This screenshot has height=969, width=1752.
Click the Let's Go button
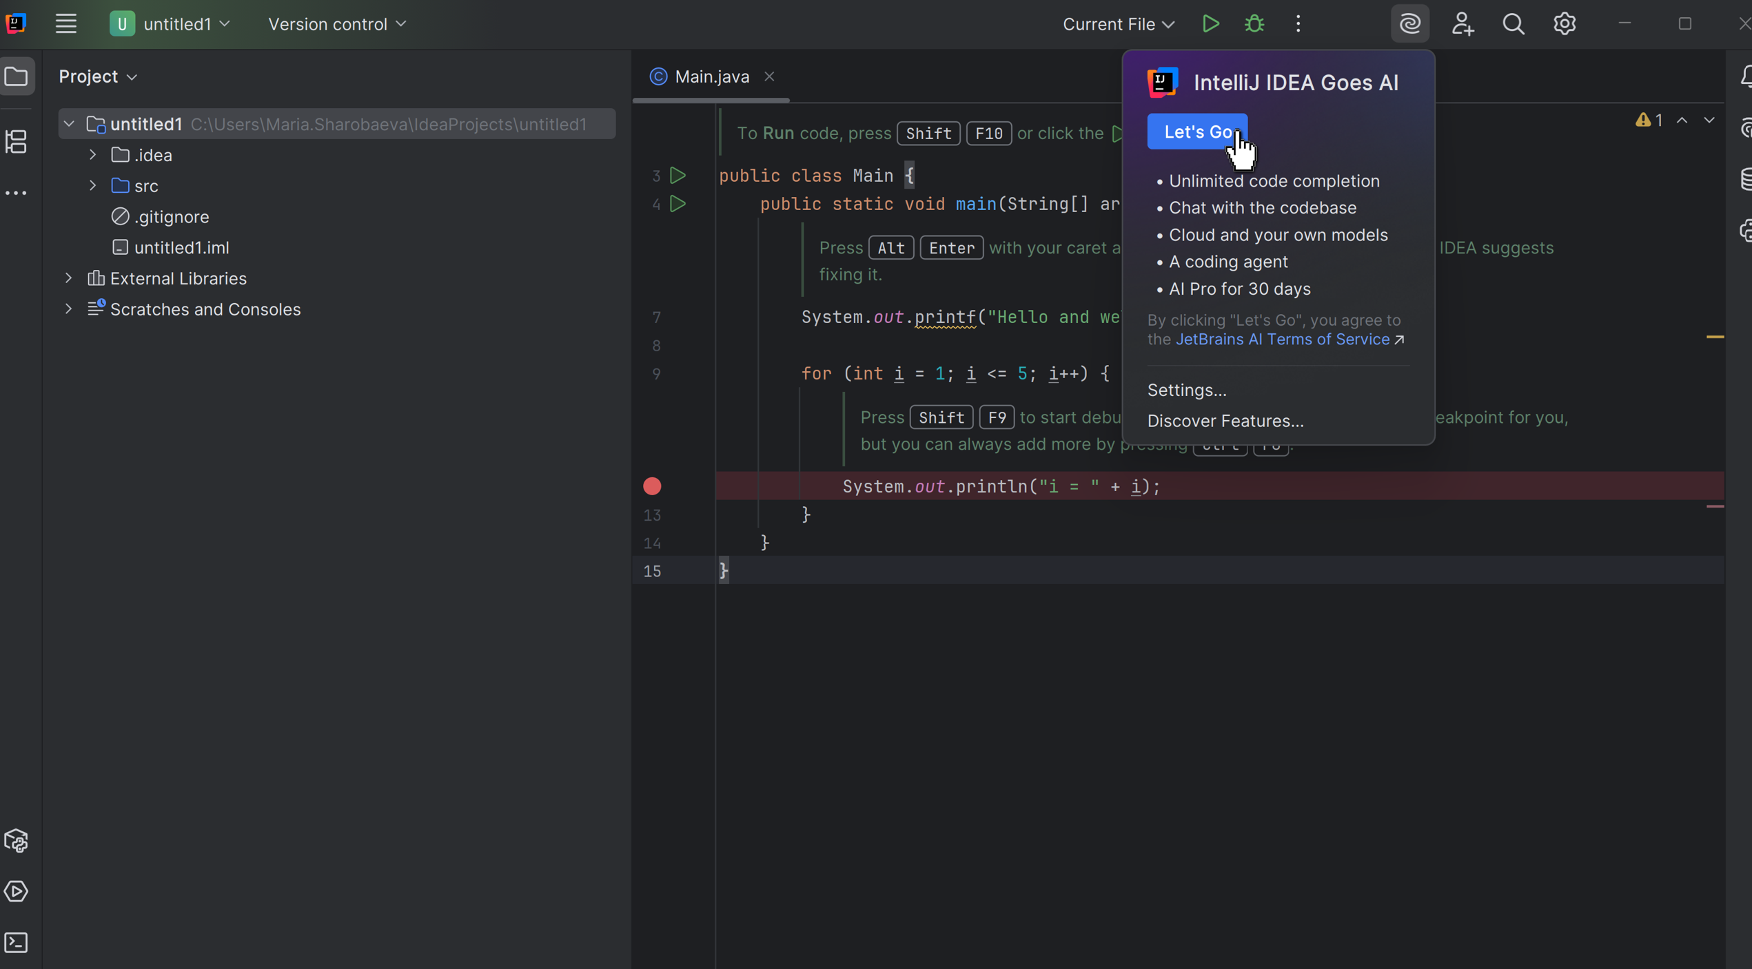tap(1197, 132)
